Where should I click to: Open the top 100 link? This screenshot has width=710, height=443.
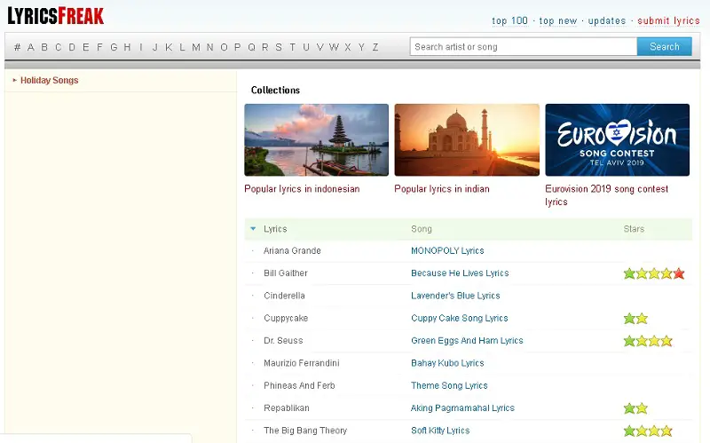click(509, 20)
